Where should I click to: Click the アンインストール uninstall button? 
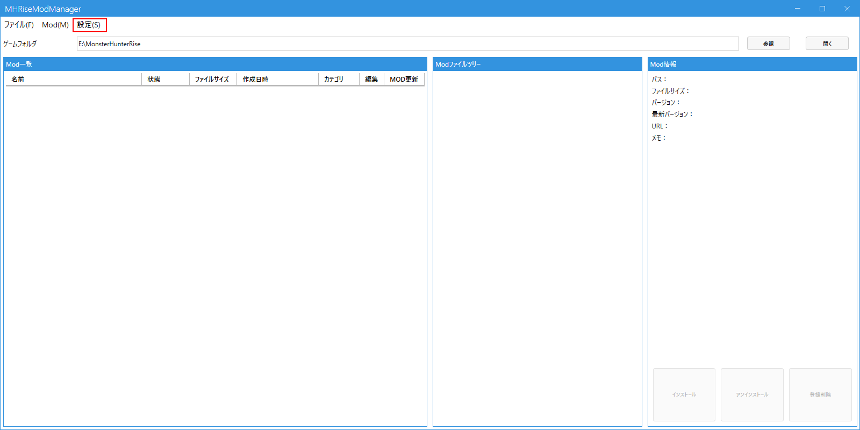click(752, 395)
